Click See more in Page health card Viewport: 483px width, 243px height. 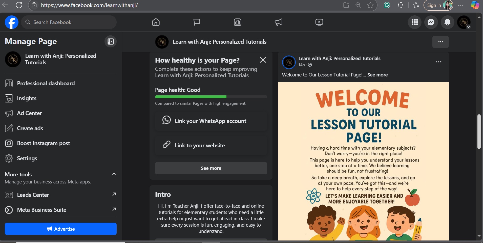pos(211,168)
